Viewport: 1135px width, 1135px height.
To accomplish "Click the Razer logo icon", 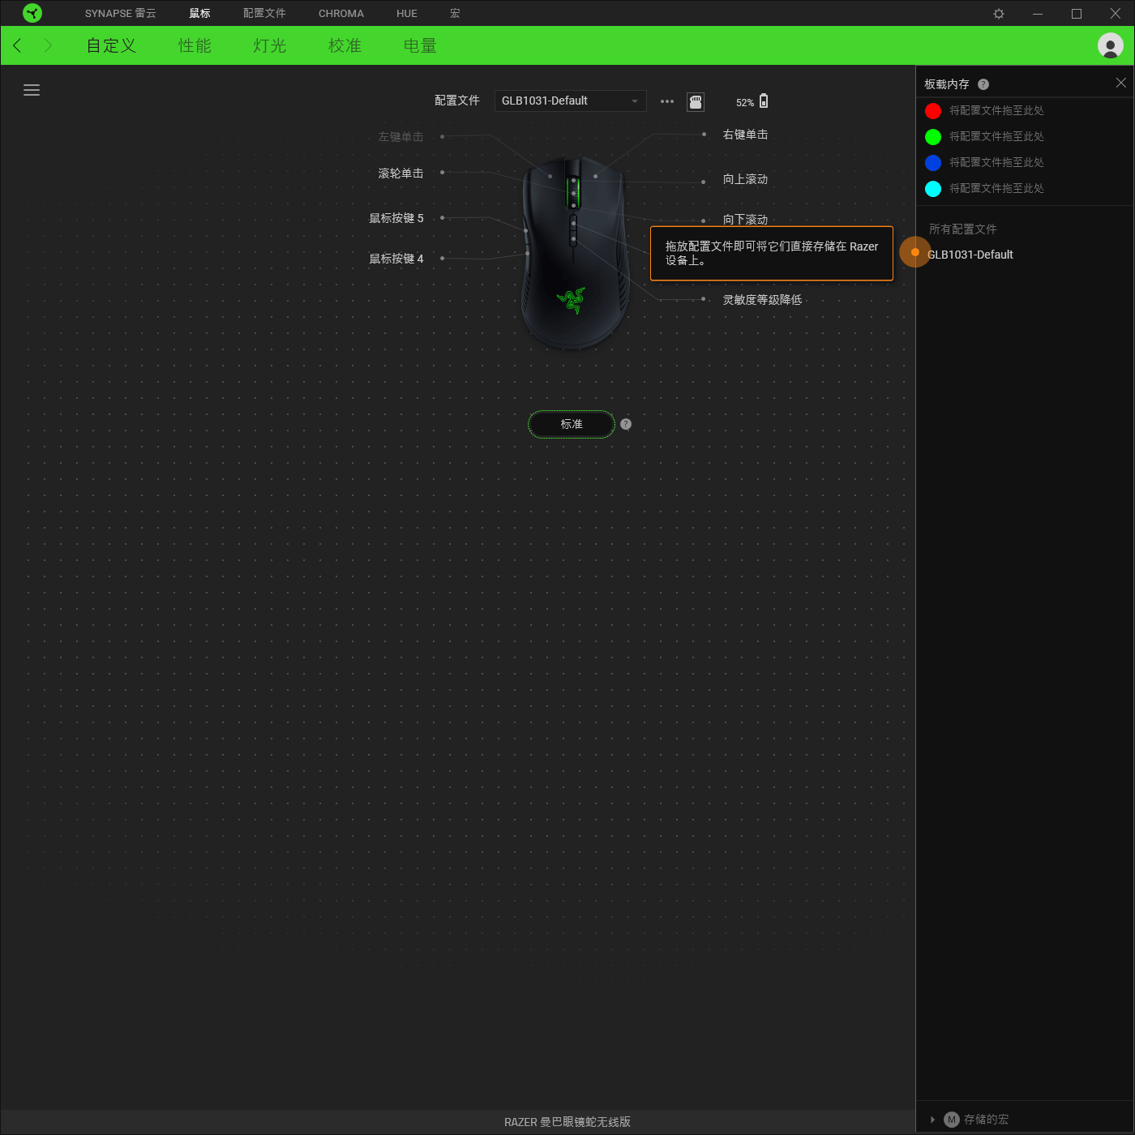I will [32, 13].
